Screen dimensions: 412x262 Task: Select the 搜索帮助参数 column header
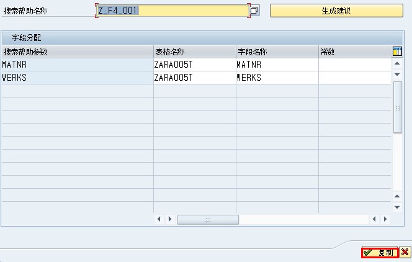pyautogui.click(x=77, y=52)
